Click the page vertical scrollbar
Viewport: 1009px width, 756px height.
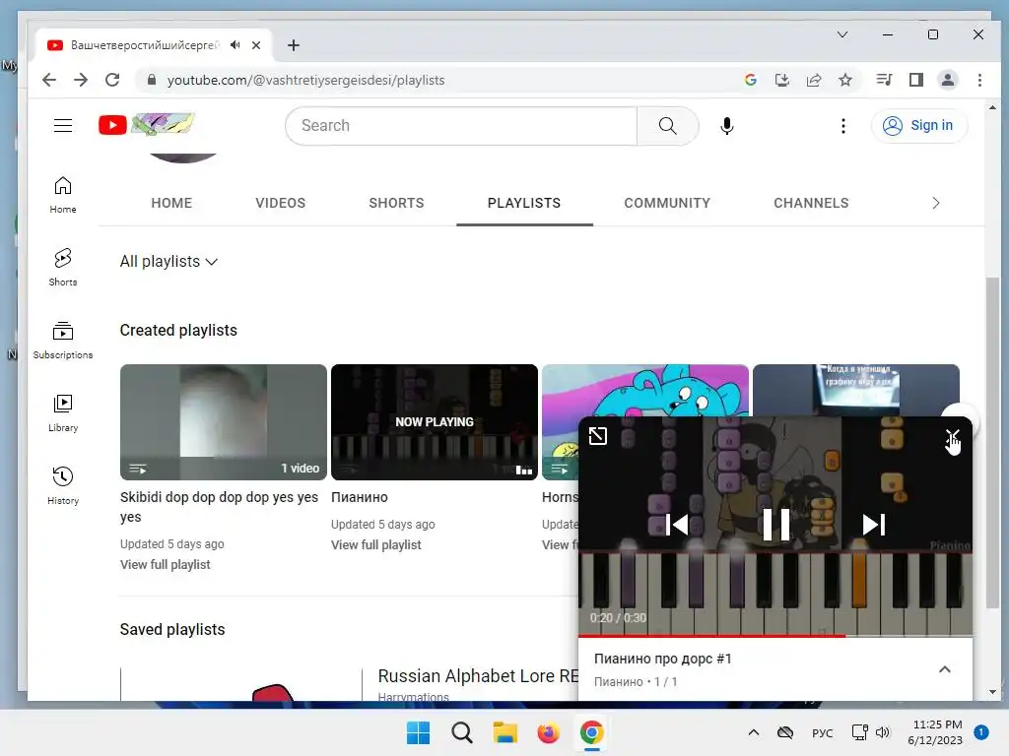[993, 442]
